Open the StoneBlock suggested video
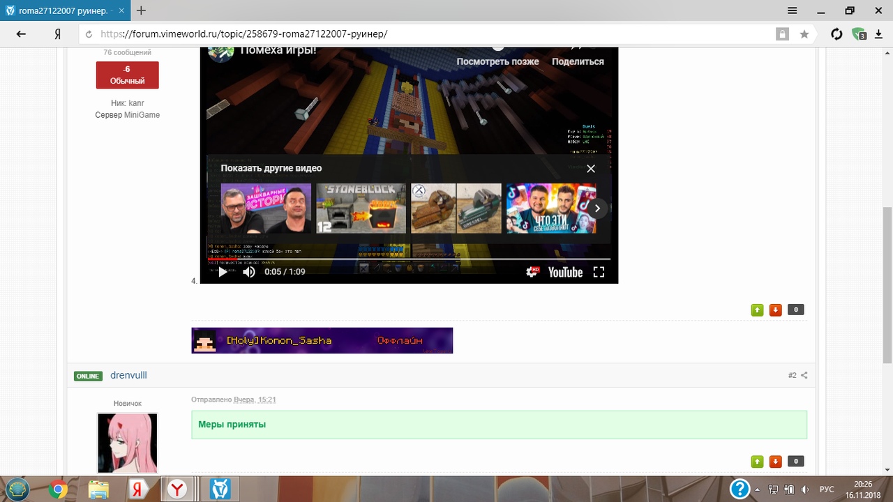Viewport: 893px width, 502px height. click(361, 208)
